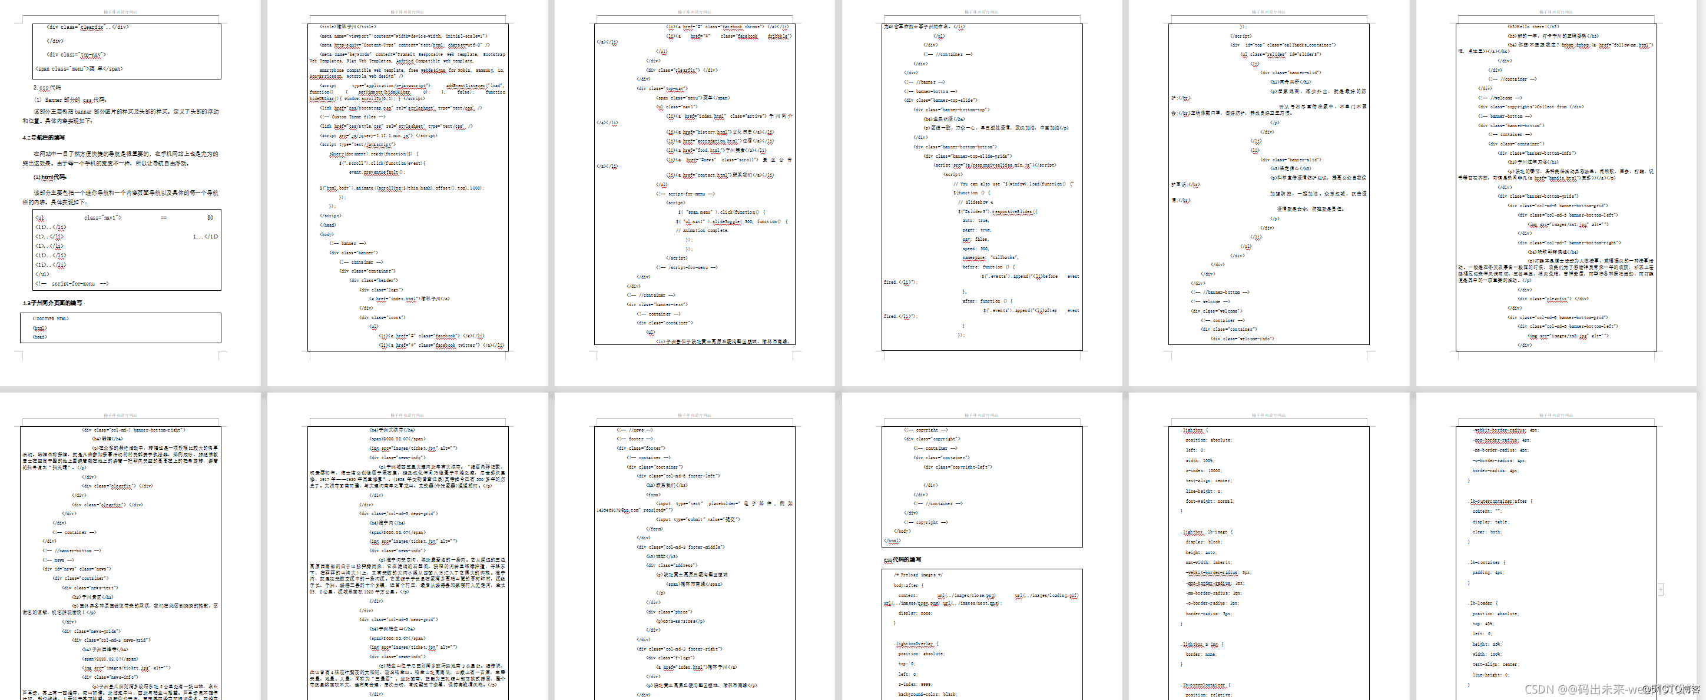
Task: Click the "<h3>Hello there!</h3>" line
Action: pyautogui.click(x=1533, y=27)
